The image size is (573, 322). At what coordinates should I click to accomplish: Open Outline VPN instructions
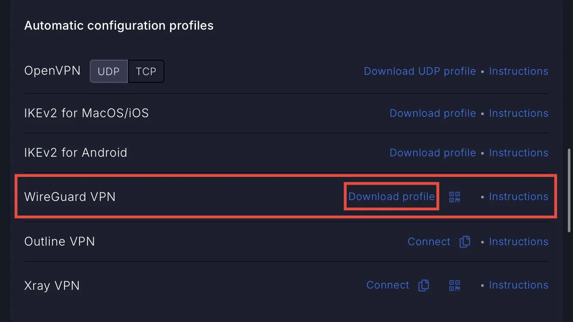pyautogui.click(x=518, y=242)
